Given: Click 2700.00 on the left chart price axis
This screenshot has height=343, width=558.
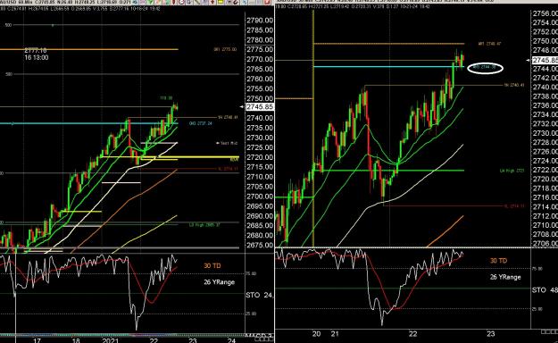Looking at the screenshot, I should pyautogui.click(x=260, y=197).
